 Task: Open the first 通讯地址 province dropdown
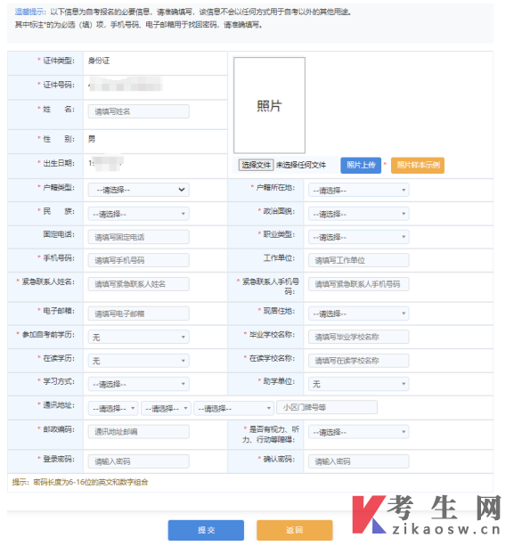(x=113, y=408)
